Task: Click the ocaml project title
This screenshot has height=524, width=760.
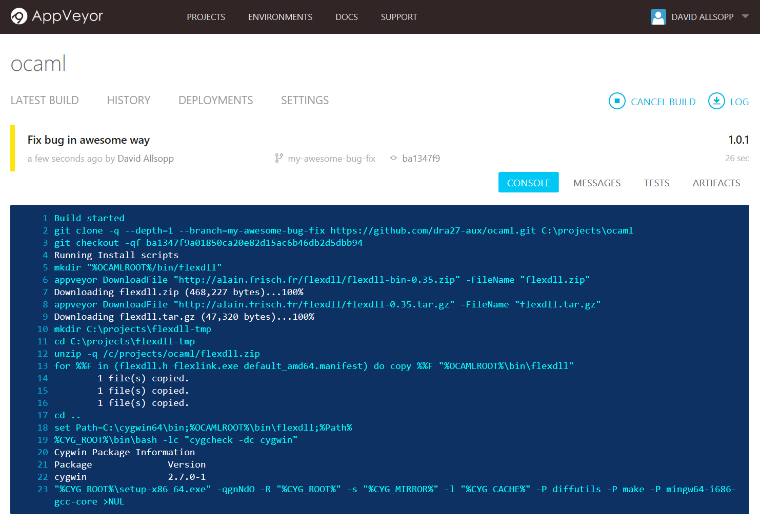Action: pos(38,64)
